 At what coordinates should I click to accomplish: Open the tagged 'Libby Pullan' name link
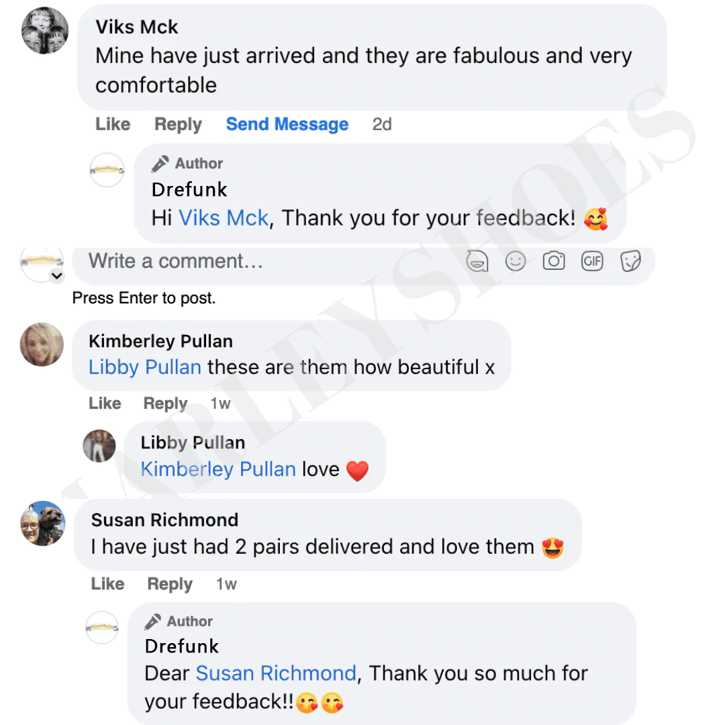tap(145, 367)
